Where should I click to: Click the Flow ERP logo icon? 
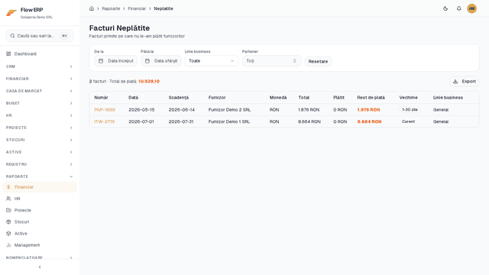point(11,13)
